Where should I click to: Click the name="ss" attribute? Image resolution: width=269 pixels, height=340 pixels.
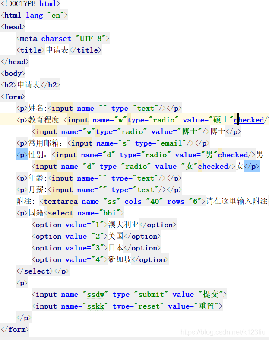pos(101,201)
